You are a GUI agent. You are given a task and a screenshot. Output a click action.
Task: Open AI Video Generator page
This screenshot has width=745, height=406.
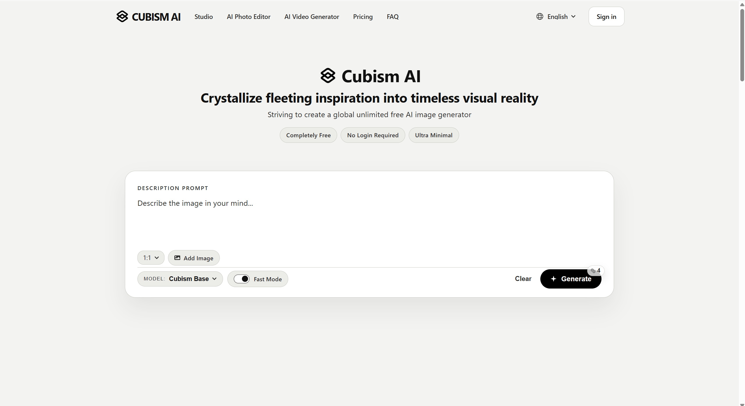pyautogui.click(x=312, y=17)
